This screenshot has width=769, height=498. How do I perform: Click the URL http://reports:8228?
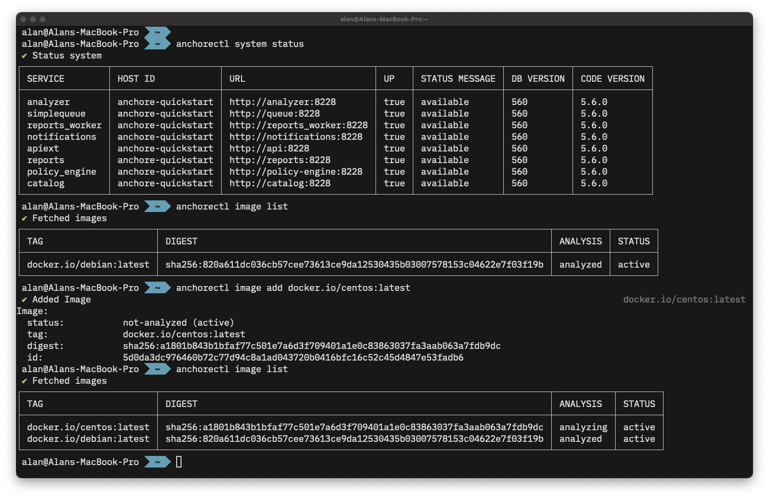[280, 160]
